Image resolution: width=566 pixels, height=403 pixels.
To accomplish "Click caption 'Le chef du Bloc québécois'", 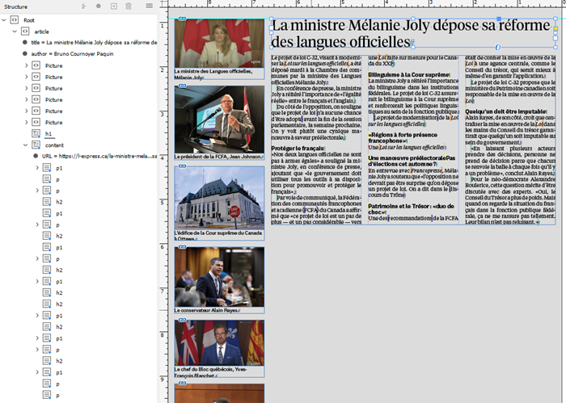I will pyautogui.click(x=210, y=369).
